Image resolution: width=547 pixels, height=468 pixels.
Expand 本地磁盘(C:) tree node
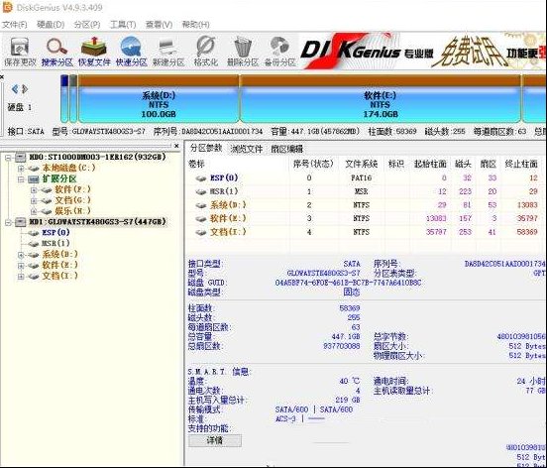tap(21, 169)
